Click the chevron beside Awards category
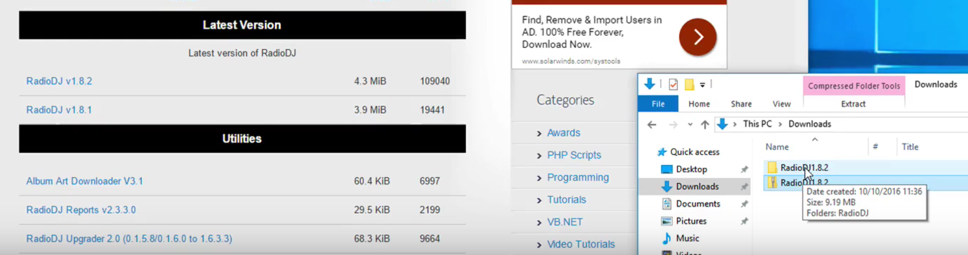Viewport: 968px width, 255px height. [x=539, y=133]
